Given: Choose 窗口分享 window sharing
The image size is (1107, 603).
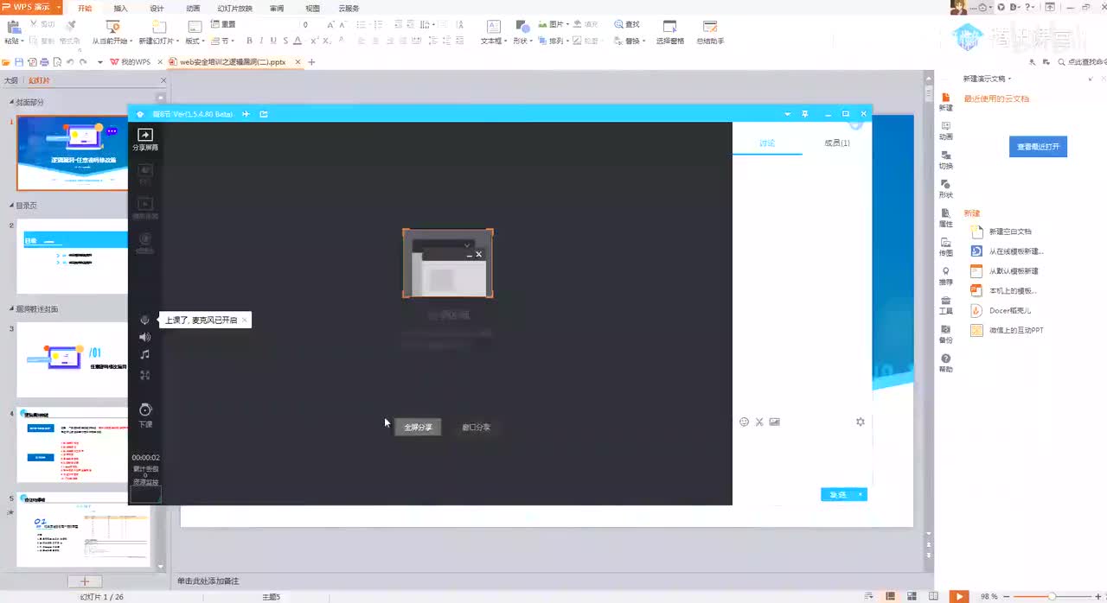Looking at the screenshot, I should [476, 427].
